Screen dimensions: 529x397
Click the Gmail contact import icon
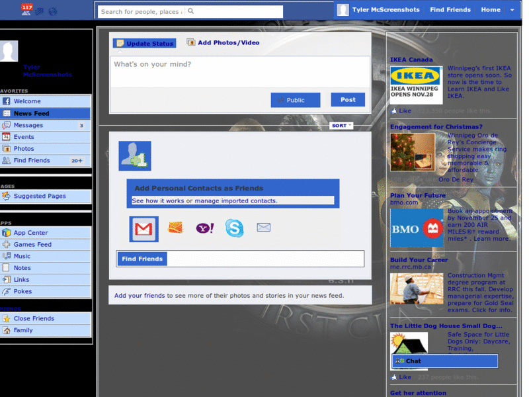(143, 229)
